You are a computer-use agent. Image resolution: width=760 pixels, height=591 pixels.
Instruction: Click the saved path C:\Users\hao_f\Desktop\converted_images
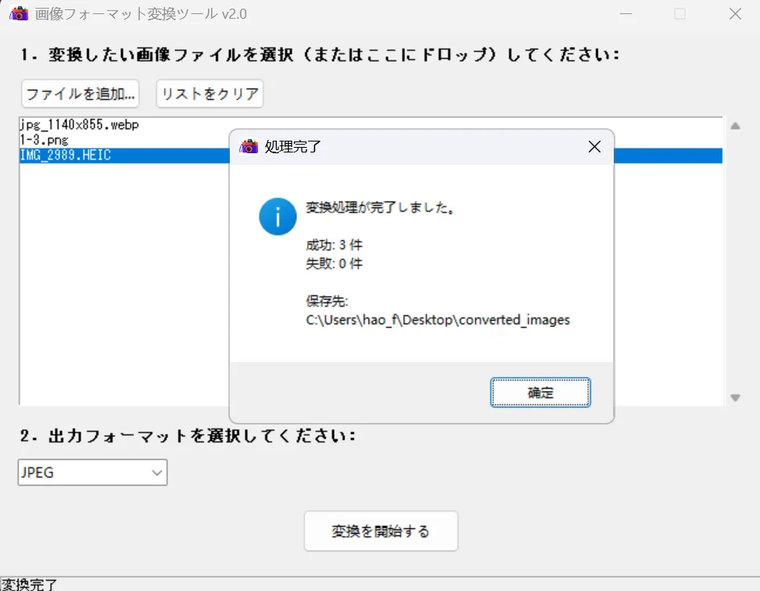pos(438,321)
